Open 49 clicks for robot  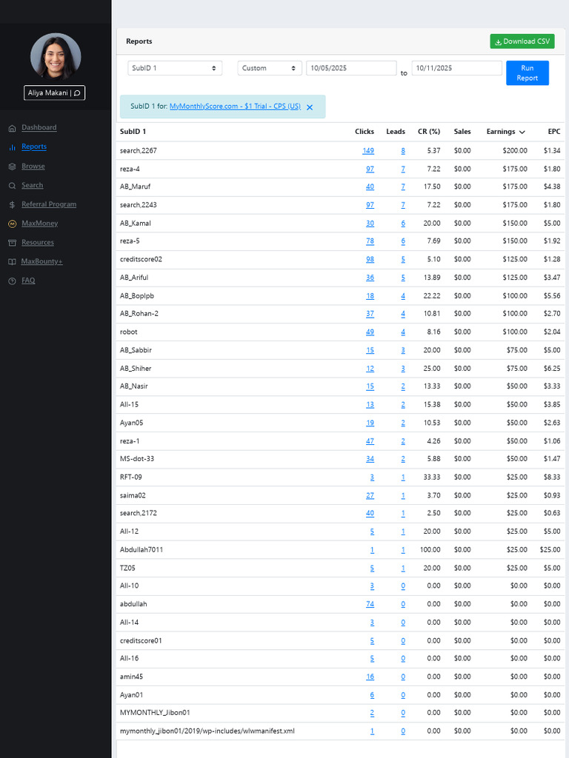[x=370, y=332]
